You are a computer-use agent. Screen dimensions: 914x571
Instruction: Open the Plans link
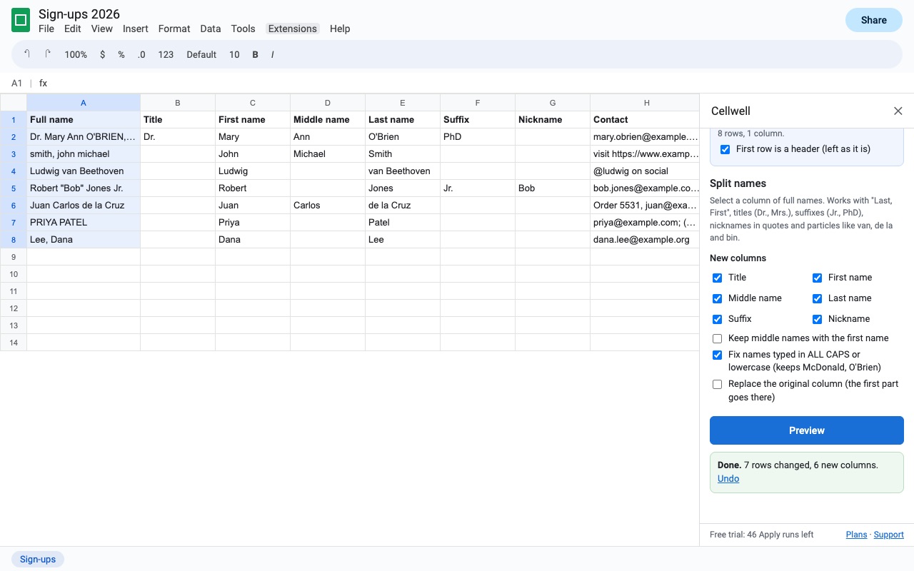tap(856, 535)
